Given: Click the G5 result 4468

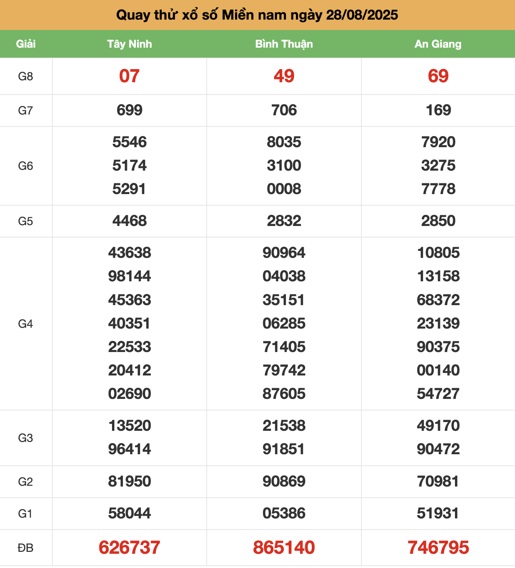Looking at the screenshot, I should point(129,221).
